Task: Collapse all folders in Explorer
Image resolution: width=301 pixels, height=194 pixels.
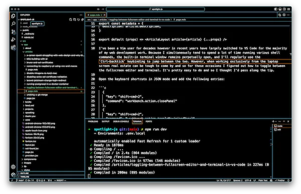Action: pos(83,19)
